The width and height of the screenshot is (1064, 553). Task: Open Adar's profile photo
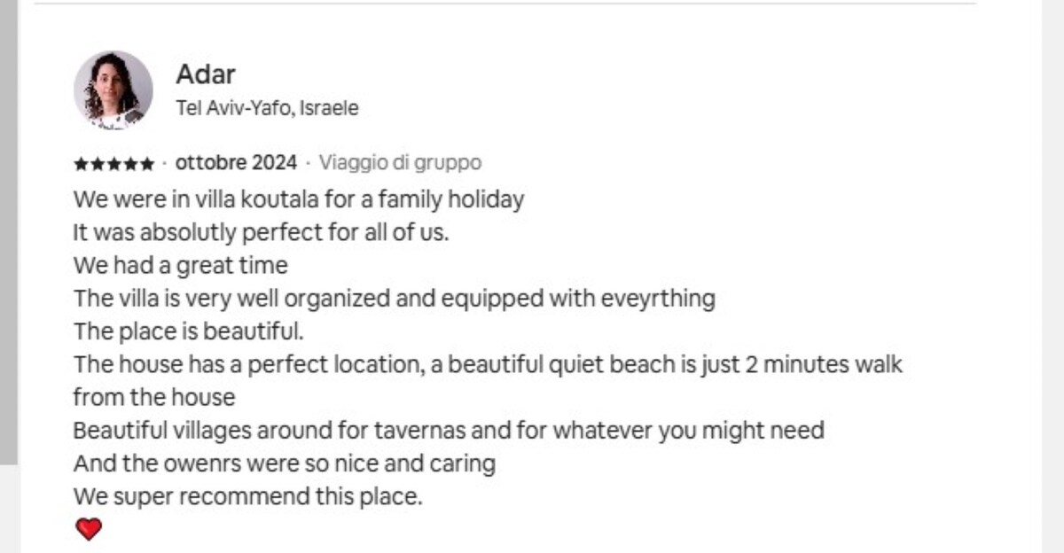tap(113, 90)
